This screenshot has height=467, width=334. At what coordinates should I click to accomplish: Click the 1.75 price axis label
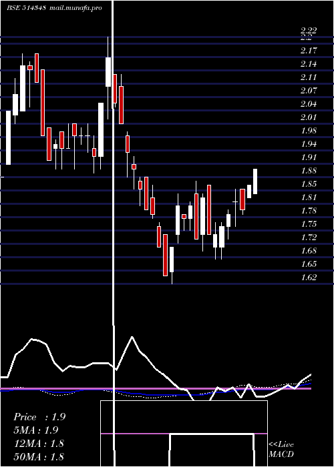309,223
